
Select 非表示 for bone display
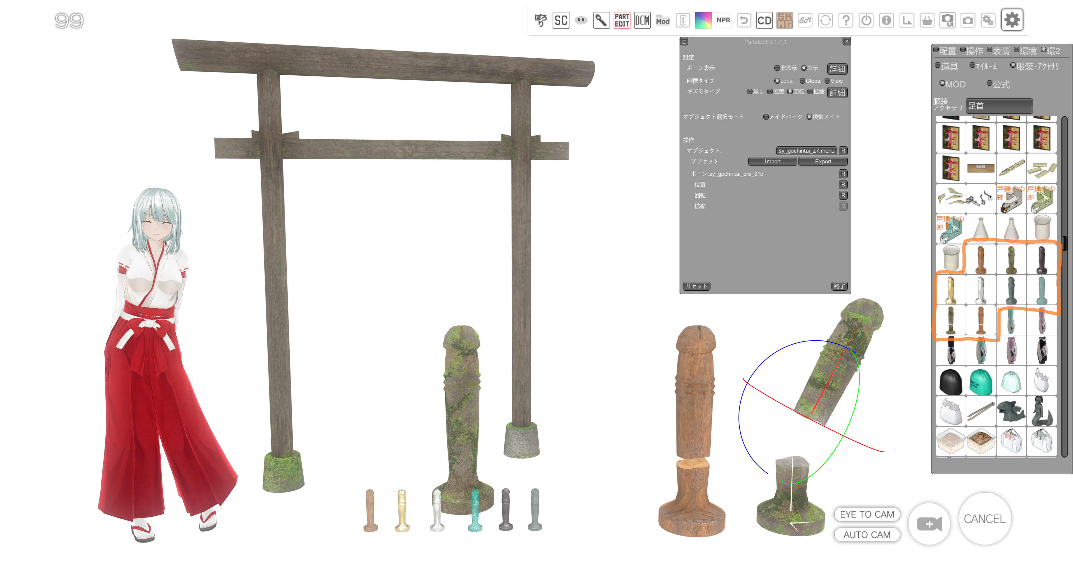pos(777,68)
